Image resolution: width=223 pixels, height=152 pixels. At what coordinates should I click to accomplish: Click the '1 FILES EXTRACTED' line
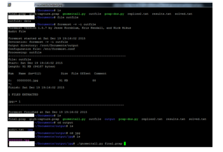22,94
